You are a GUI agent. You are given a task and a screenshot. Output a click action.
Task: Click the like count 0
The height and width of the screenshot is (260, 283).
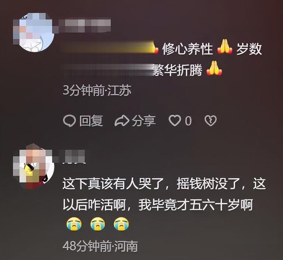[x=188, y=121]
